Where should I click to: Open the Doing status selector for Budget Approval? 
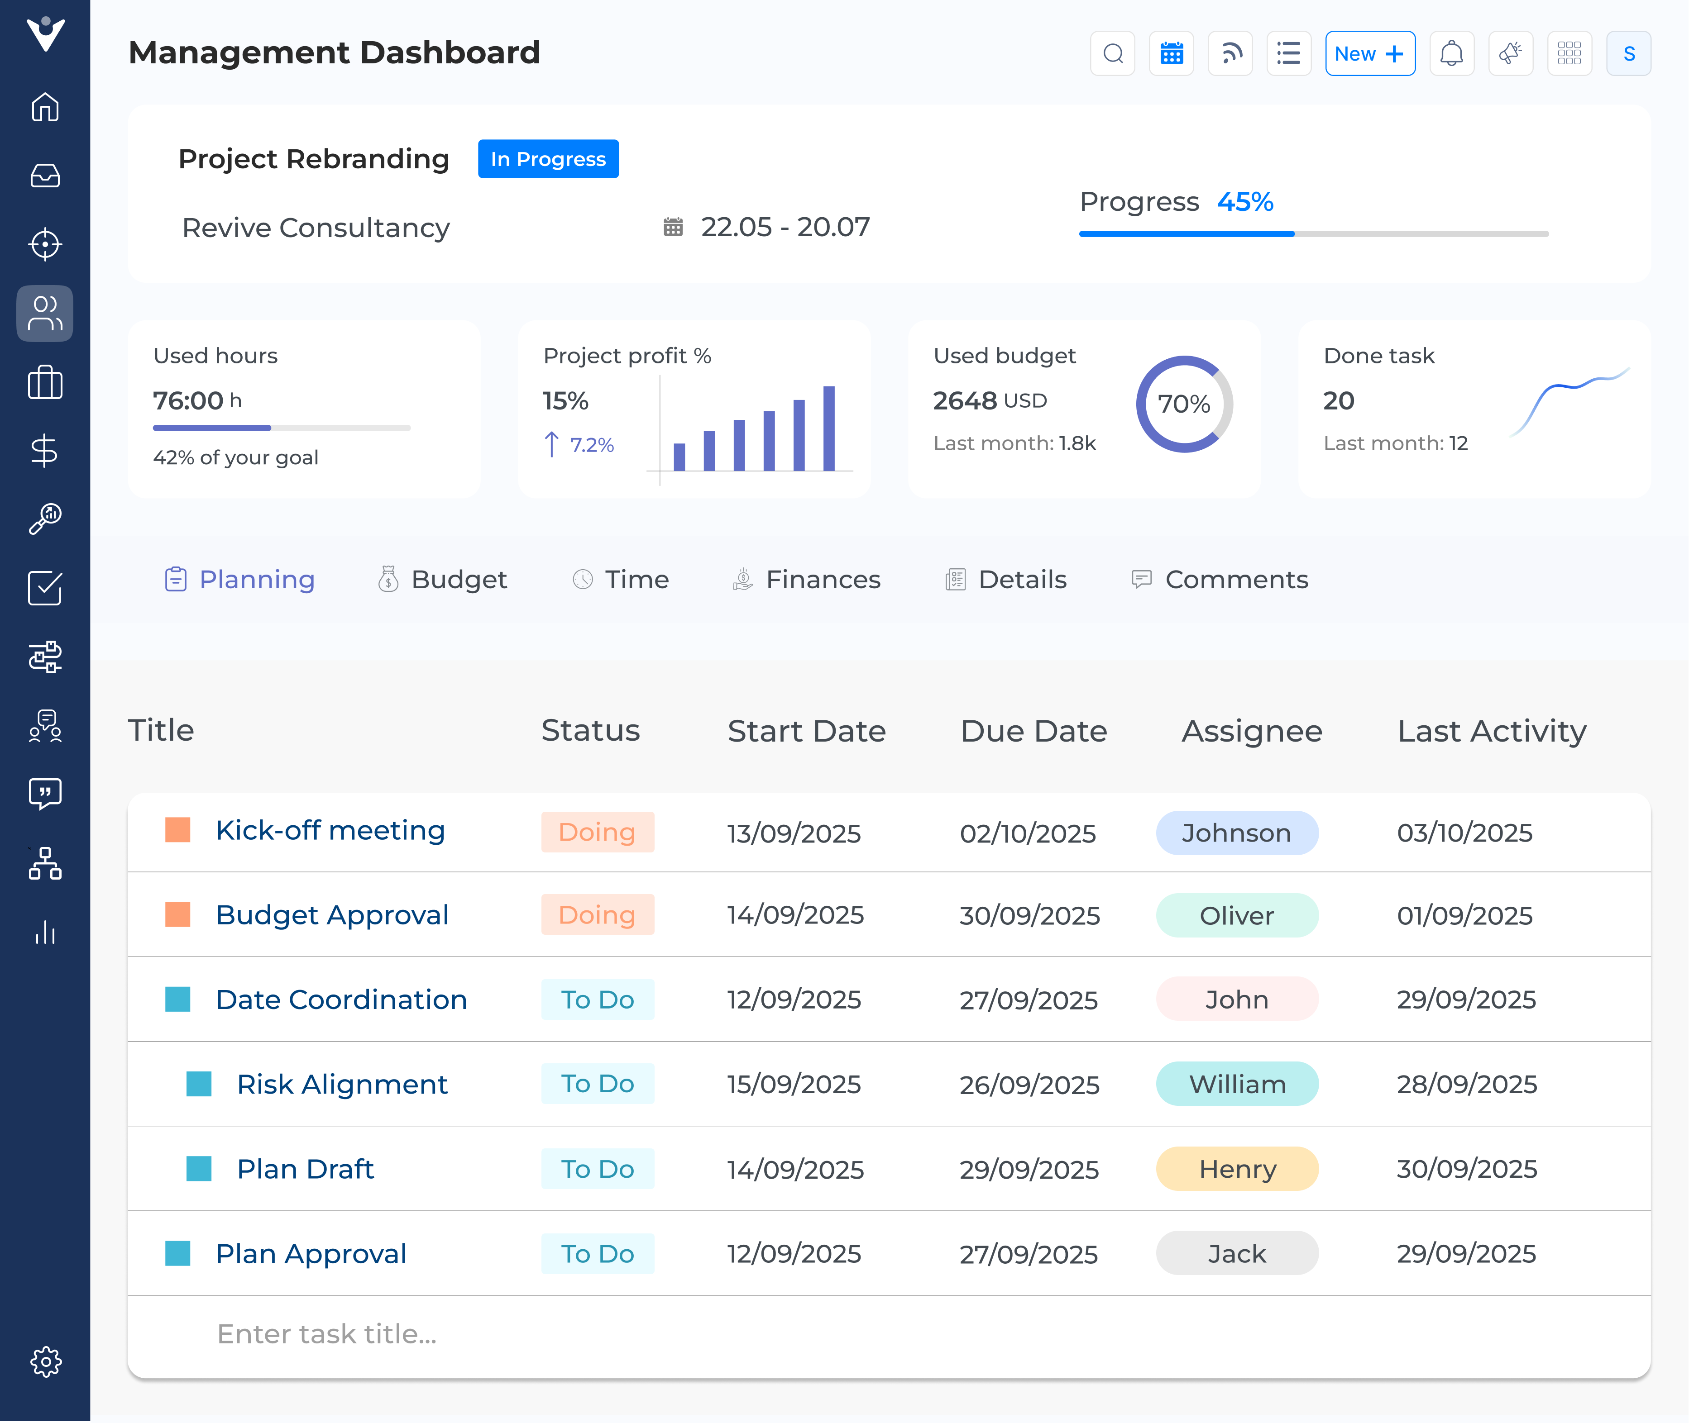click(x=597, y=915)
